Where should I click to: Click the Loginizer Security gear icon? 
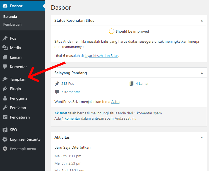[5, 139]
